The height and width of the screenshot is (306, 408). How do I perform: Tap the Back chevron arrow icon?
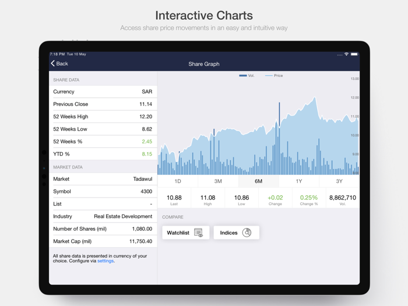pos(53,63)
